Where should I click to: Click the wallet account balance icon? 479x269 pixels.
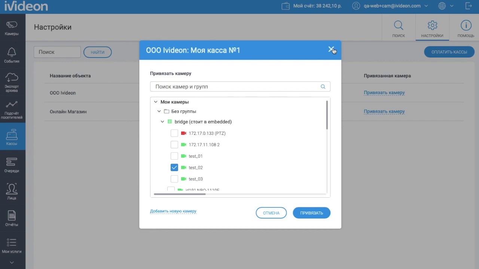click(x=286, y=6)
